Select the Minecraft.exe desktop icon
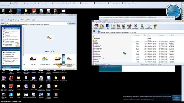Image resolution: width=184 pixels, height=103 pixels. 34,79
